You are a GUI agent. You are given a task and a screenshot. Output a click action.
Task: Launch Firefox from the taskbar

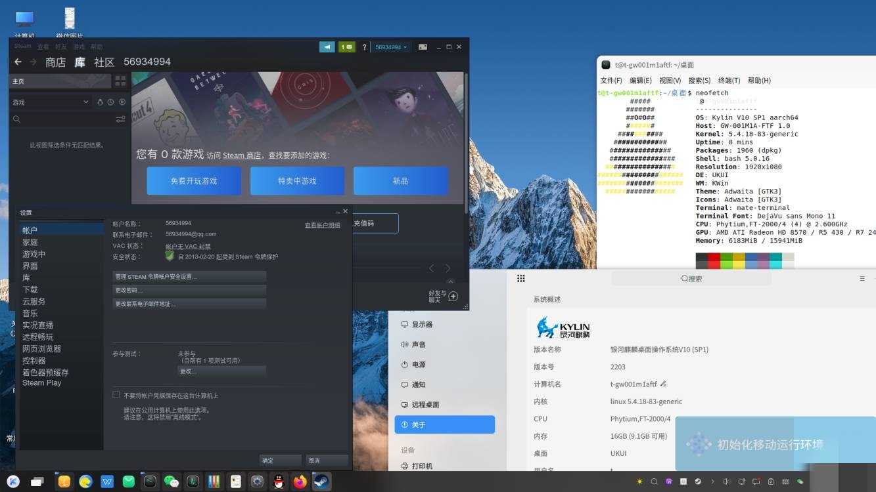click(x=300, y=482)
